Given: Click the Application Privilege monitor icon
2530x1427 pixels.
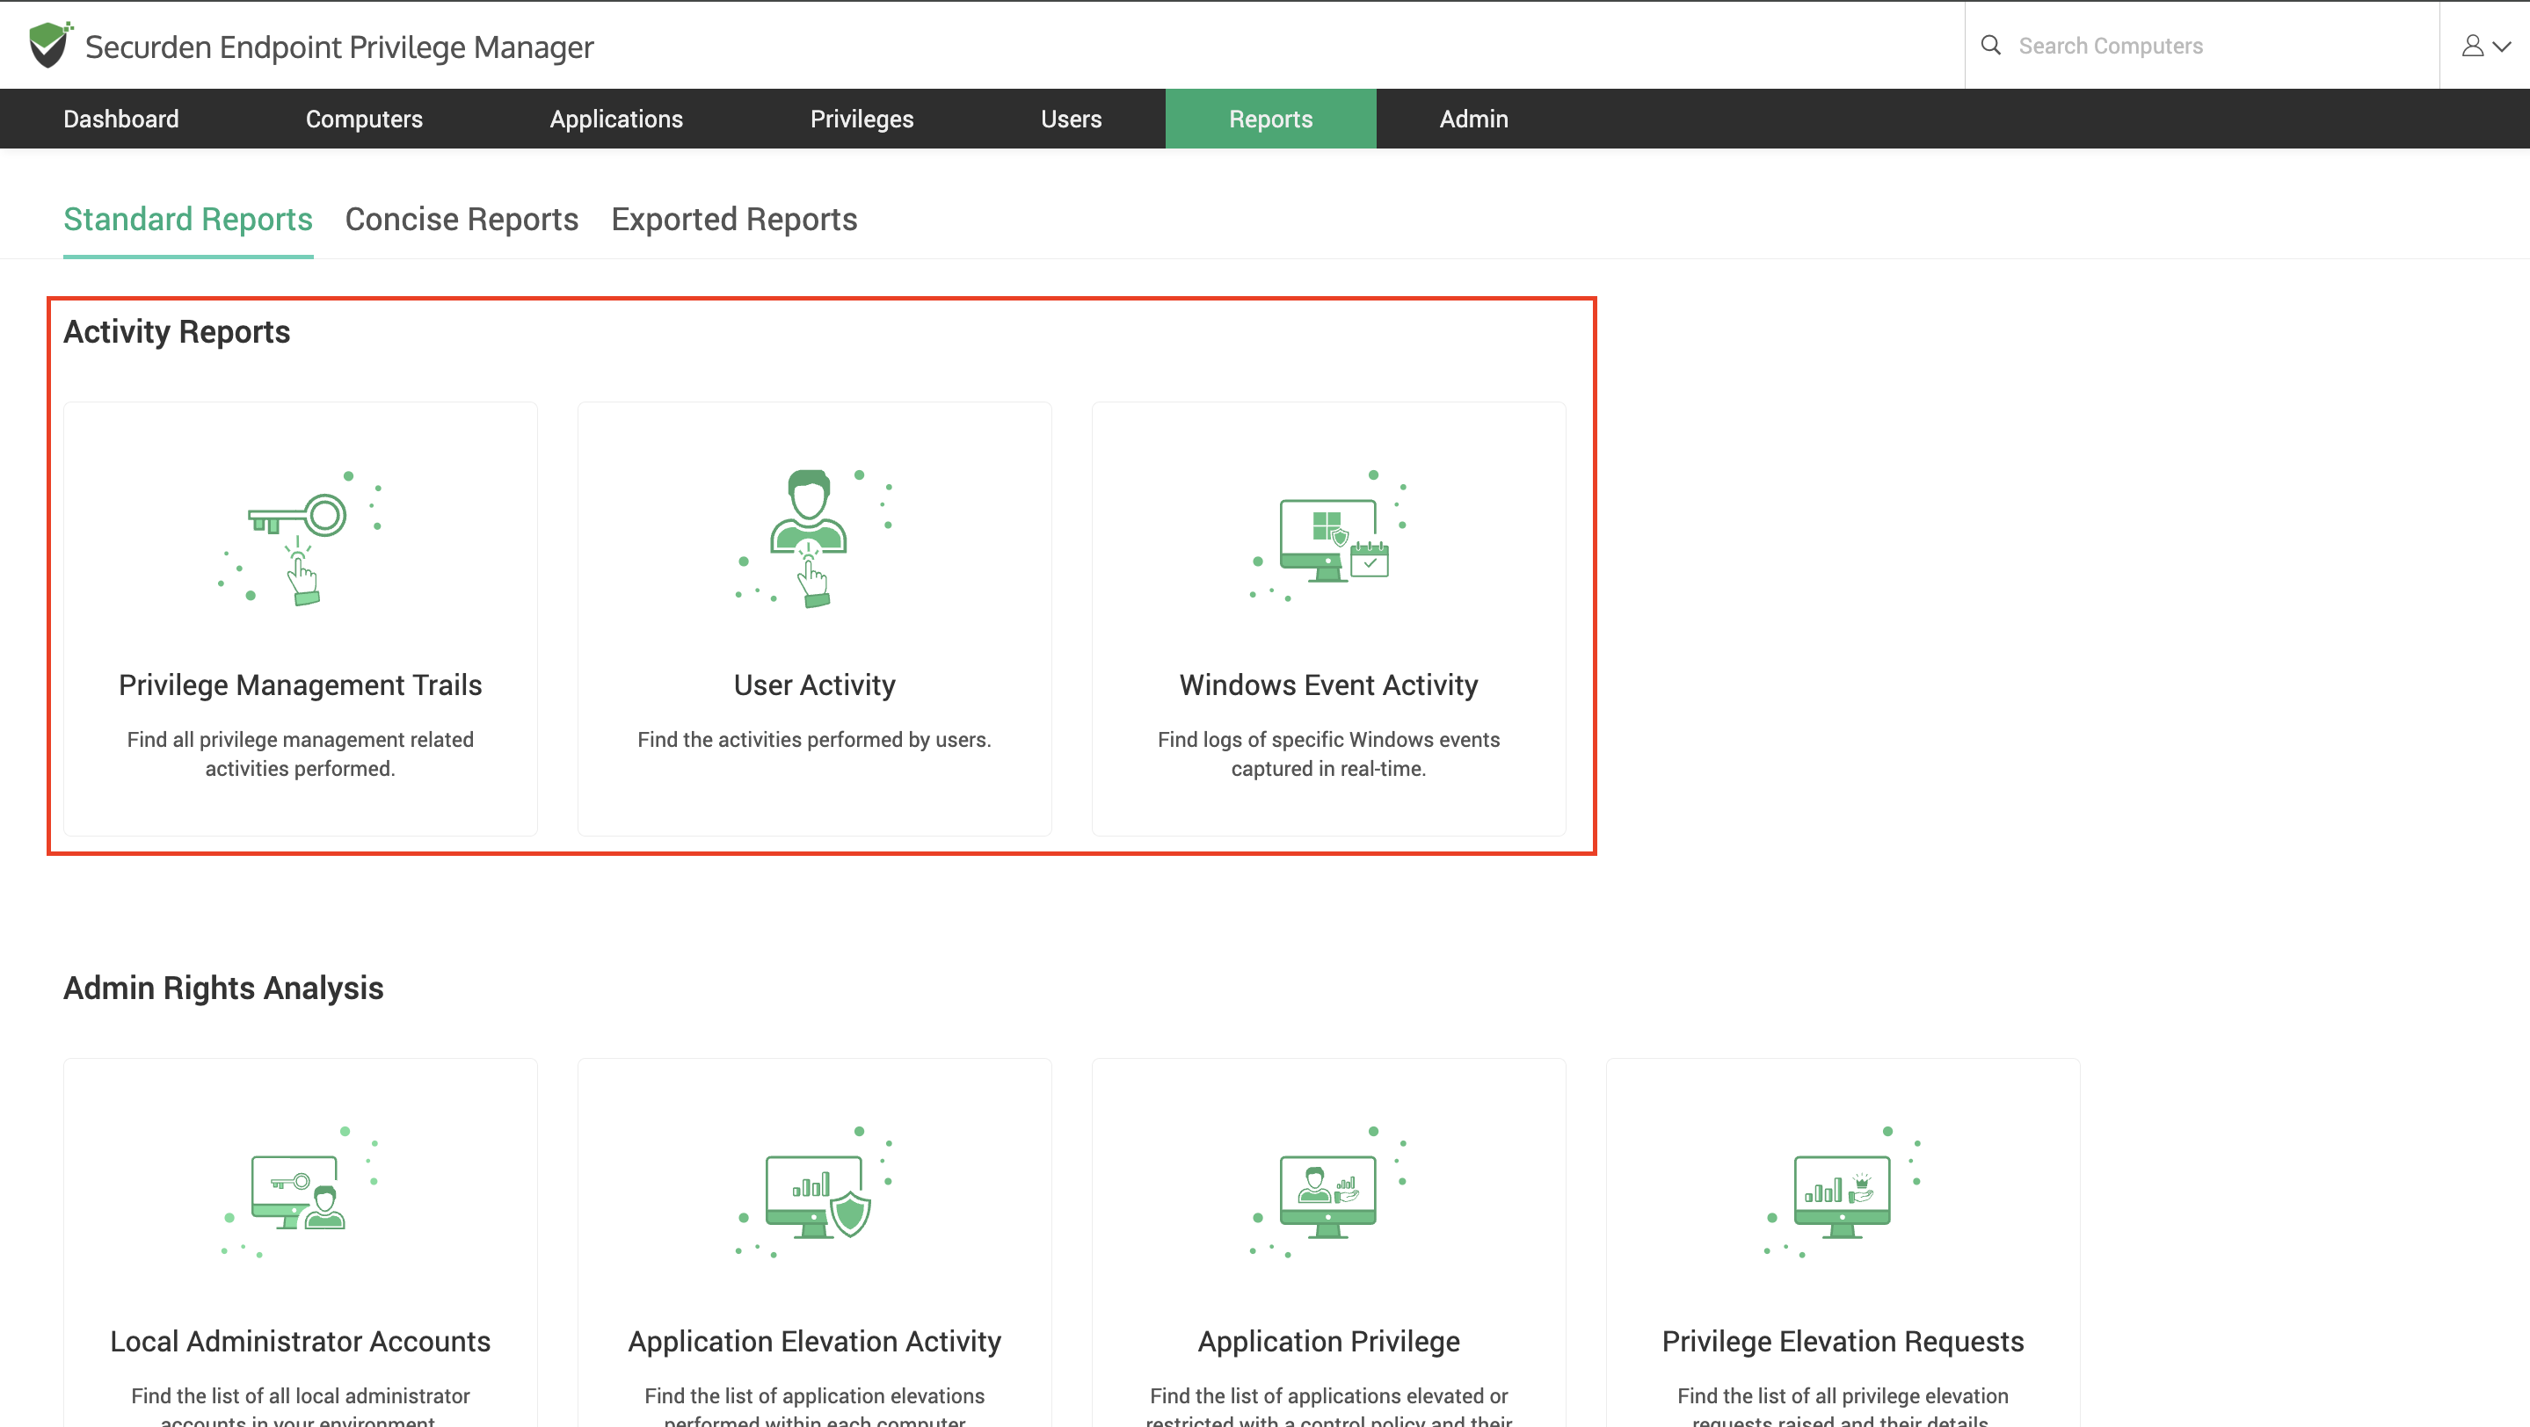Looking at the screenshot, I should pyautogui.click(x=1328, y=1193).
